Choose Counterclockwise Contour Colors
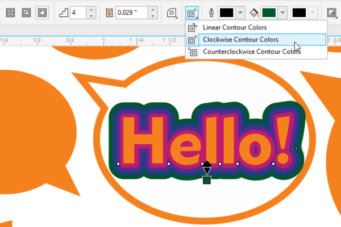The image size is (341, 227). click(x=251, y=52)
